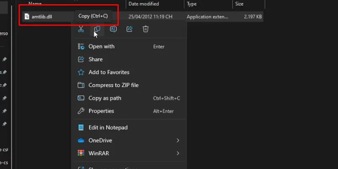Click the Rename icon in the top row
The height and width of the screenshot is (169, 338).
(113, 29)
